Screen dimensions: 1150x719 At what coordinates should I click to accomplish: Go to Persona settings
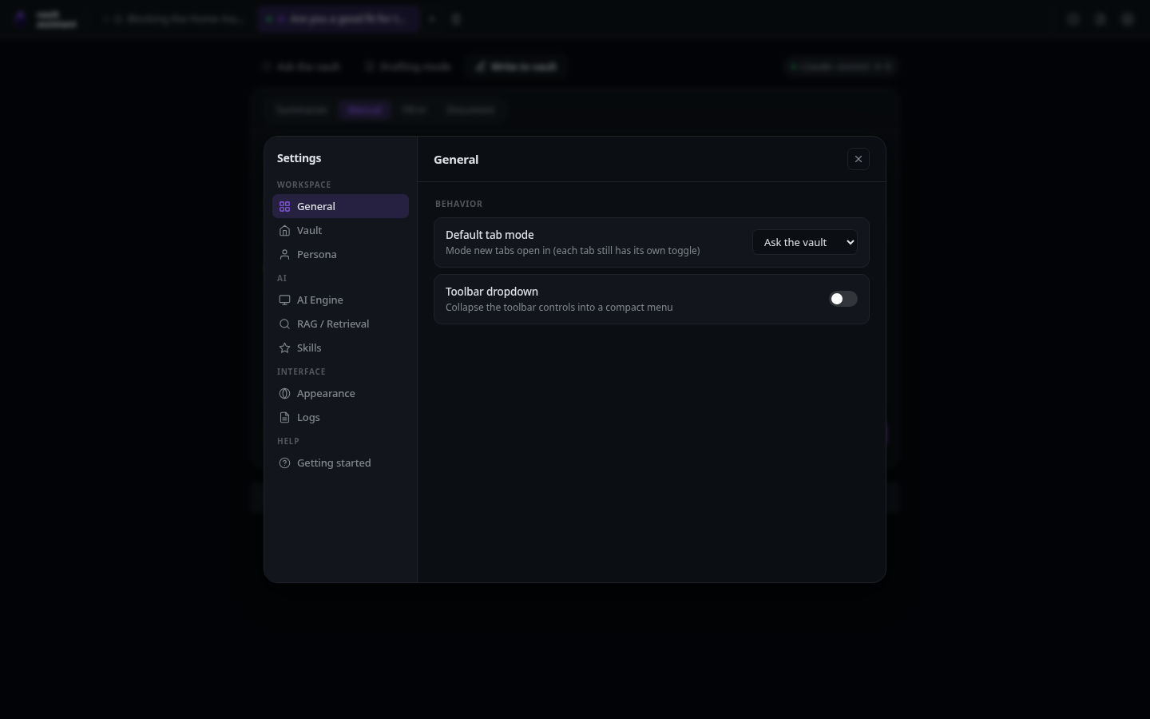(x=340, y=254)
